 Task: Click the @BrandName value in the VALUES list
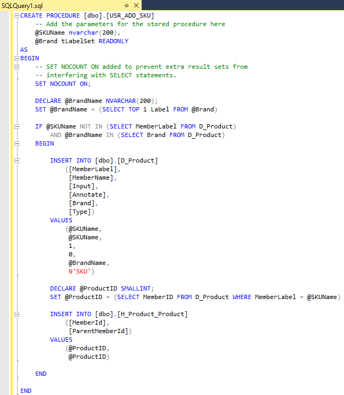point(87,263)
